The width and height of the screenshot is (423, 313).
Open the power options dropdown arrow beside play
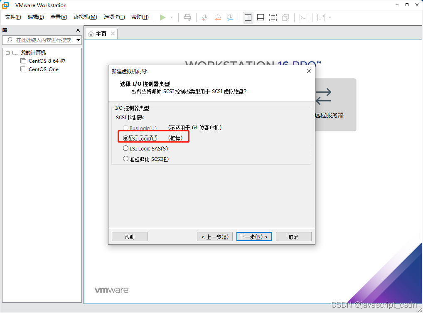tap(172, 17)
